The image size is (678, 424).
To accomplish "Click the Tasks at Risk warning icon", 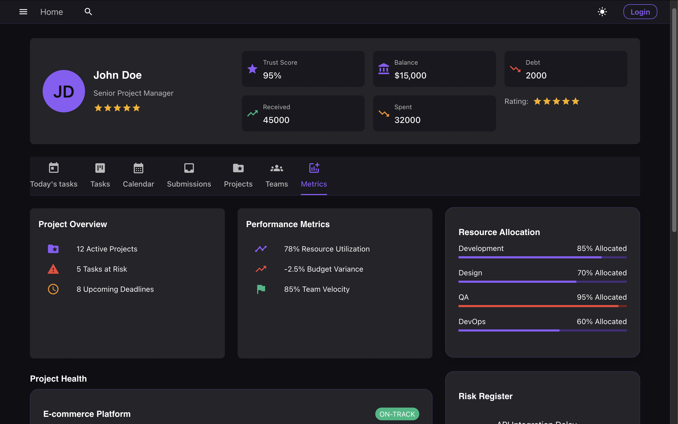I will 53,269.
